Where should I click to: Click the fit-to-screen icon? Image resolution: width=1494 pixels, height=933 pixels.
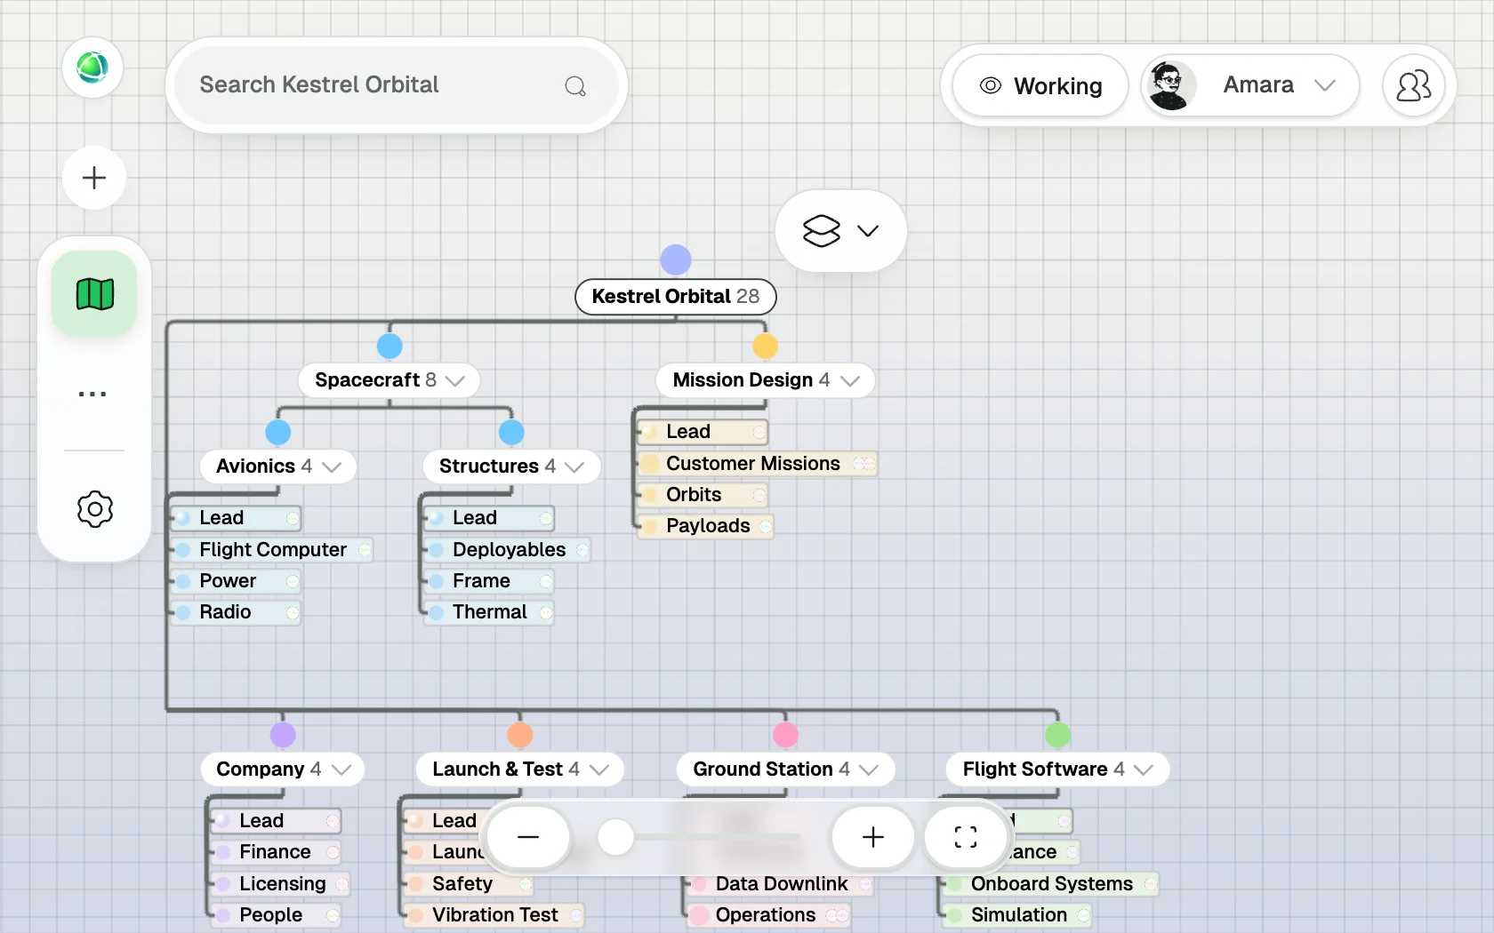966,837
